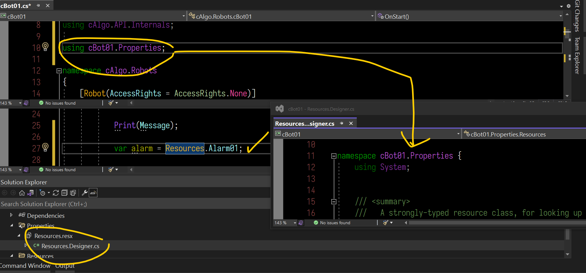Navigate Forward in Solution Explorer toolbar
The width and height of the screenshot is (586, 273).
click(13, 193)
